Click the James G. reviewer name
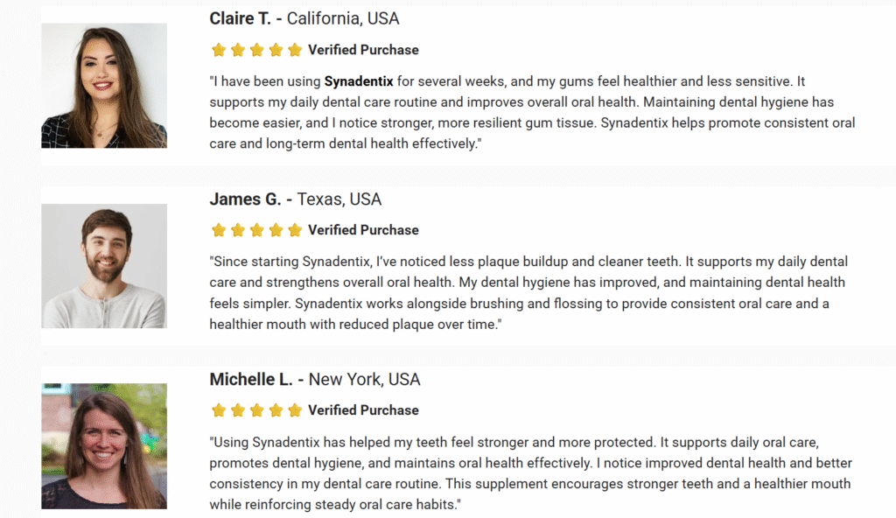 245,199
